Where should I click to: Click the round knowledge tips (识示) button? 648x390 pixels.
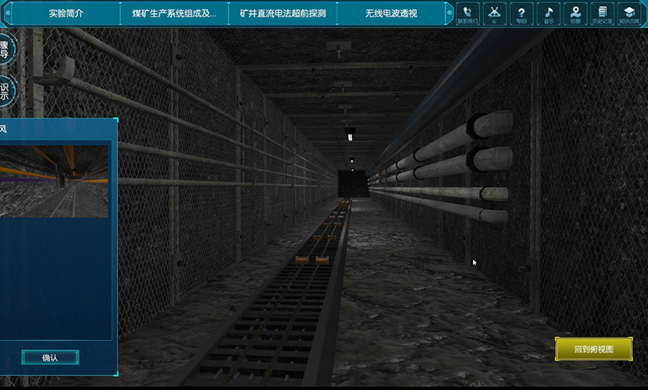click(6, 92)
